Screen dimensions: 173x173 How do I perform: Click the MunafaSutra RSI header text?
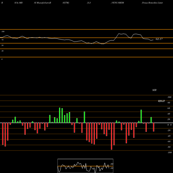(43, 3)
